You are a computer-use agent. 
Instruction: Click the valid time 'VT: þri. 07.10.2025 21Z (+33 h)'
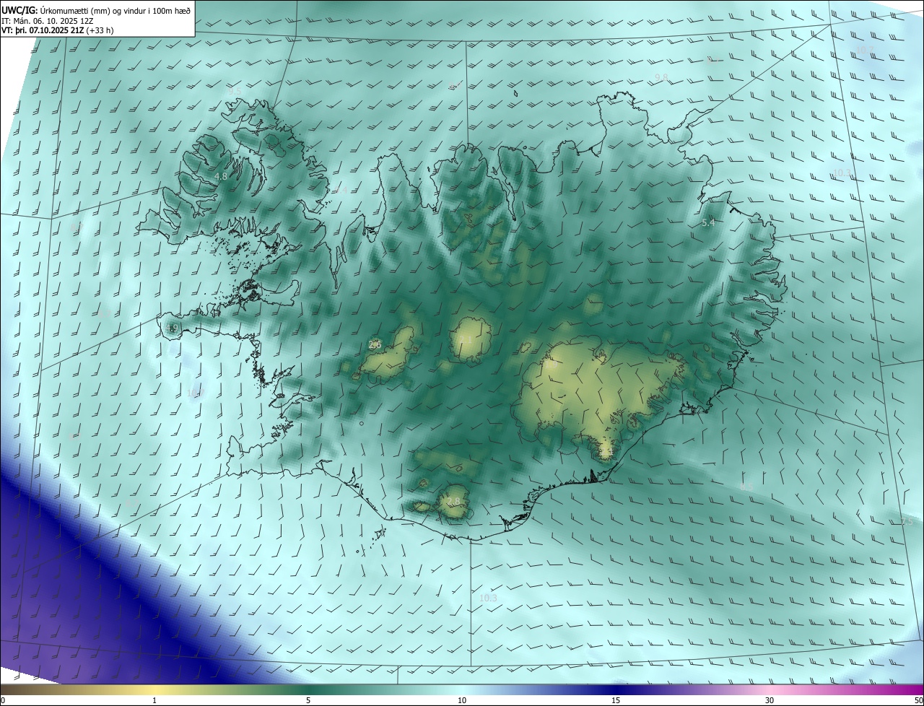pos(58,30)
